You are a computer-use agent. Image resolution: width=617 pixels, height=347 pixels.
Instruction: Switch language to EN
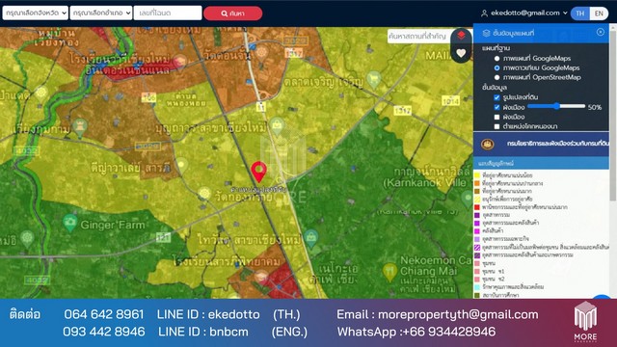coord(599,13)
